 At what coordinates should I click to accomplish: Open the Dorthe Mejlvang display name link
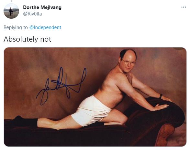(42, 7)
